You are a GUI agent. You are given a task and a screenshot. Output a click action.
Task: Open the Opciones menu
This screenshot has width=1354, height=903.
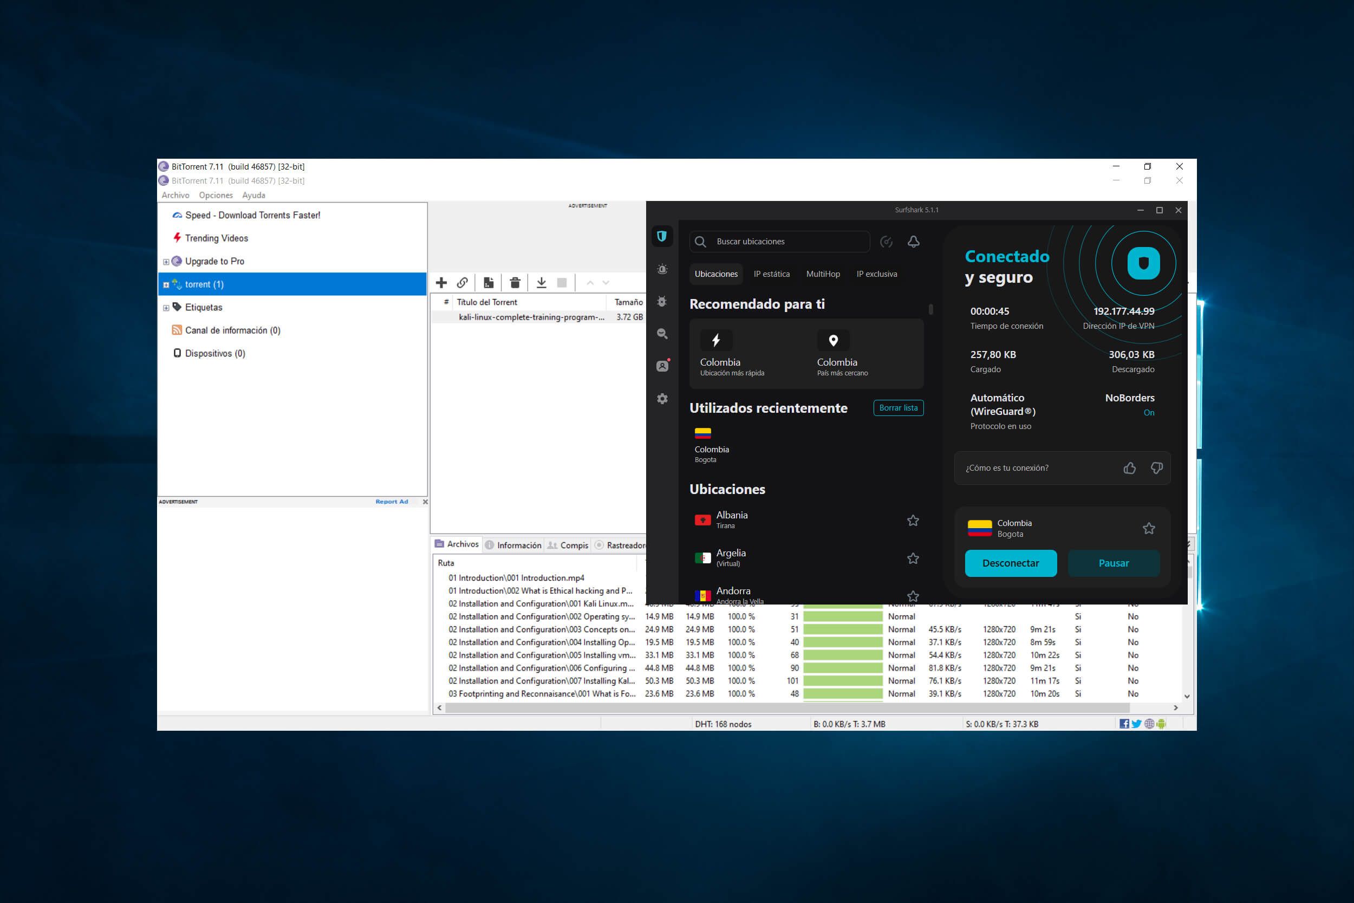coord(216,195)
